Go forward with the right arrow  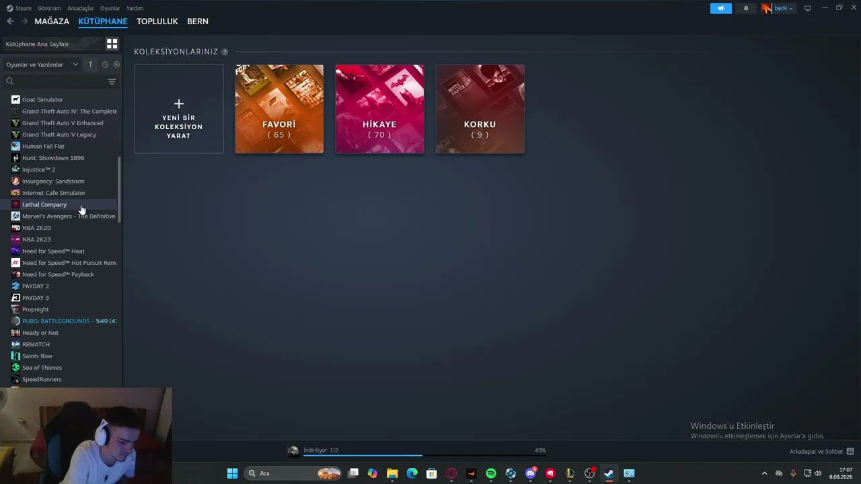point(24,22)
